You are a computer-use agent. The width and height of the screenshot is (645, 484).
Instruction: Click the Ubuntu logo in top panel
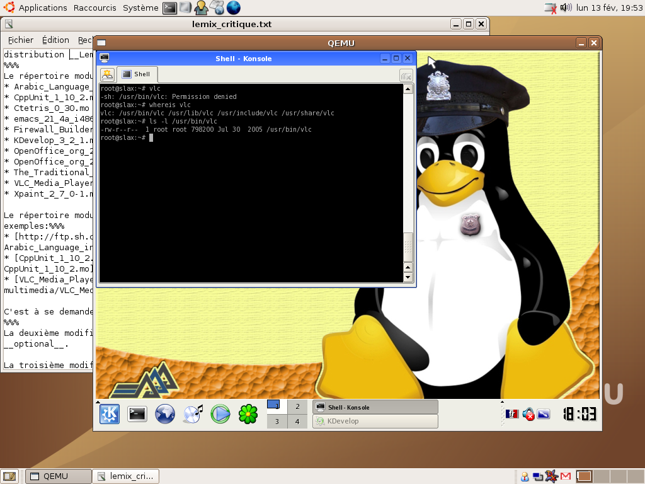click(x=9, y=8)
